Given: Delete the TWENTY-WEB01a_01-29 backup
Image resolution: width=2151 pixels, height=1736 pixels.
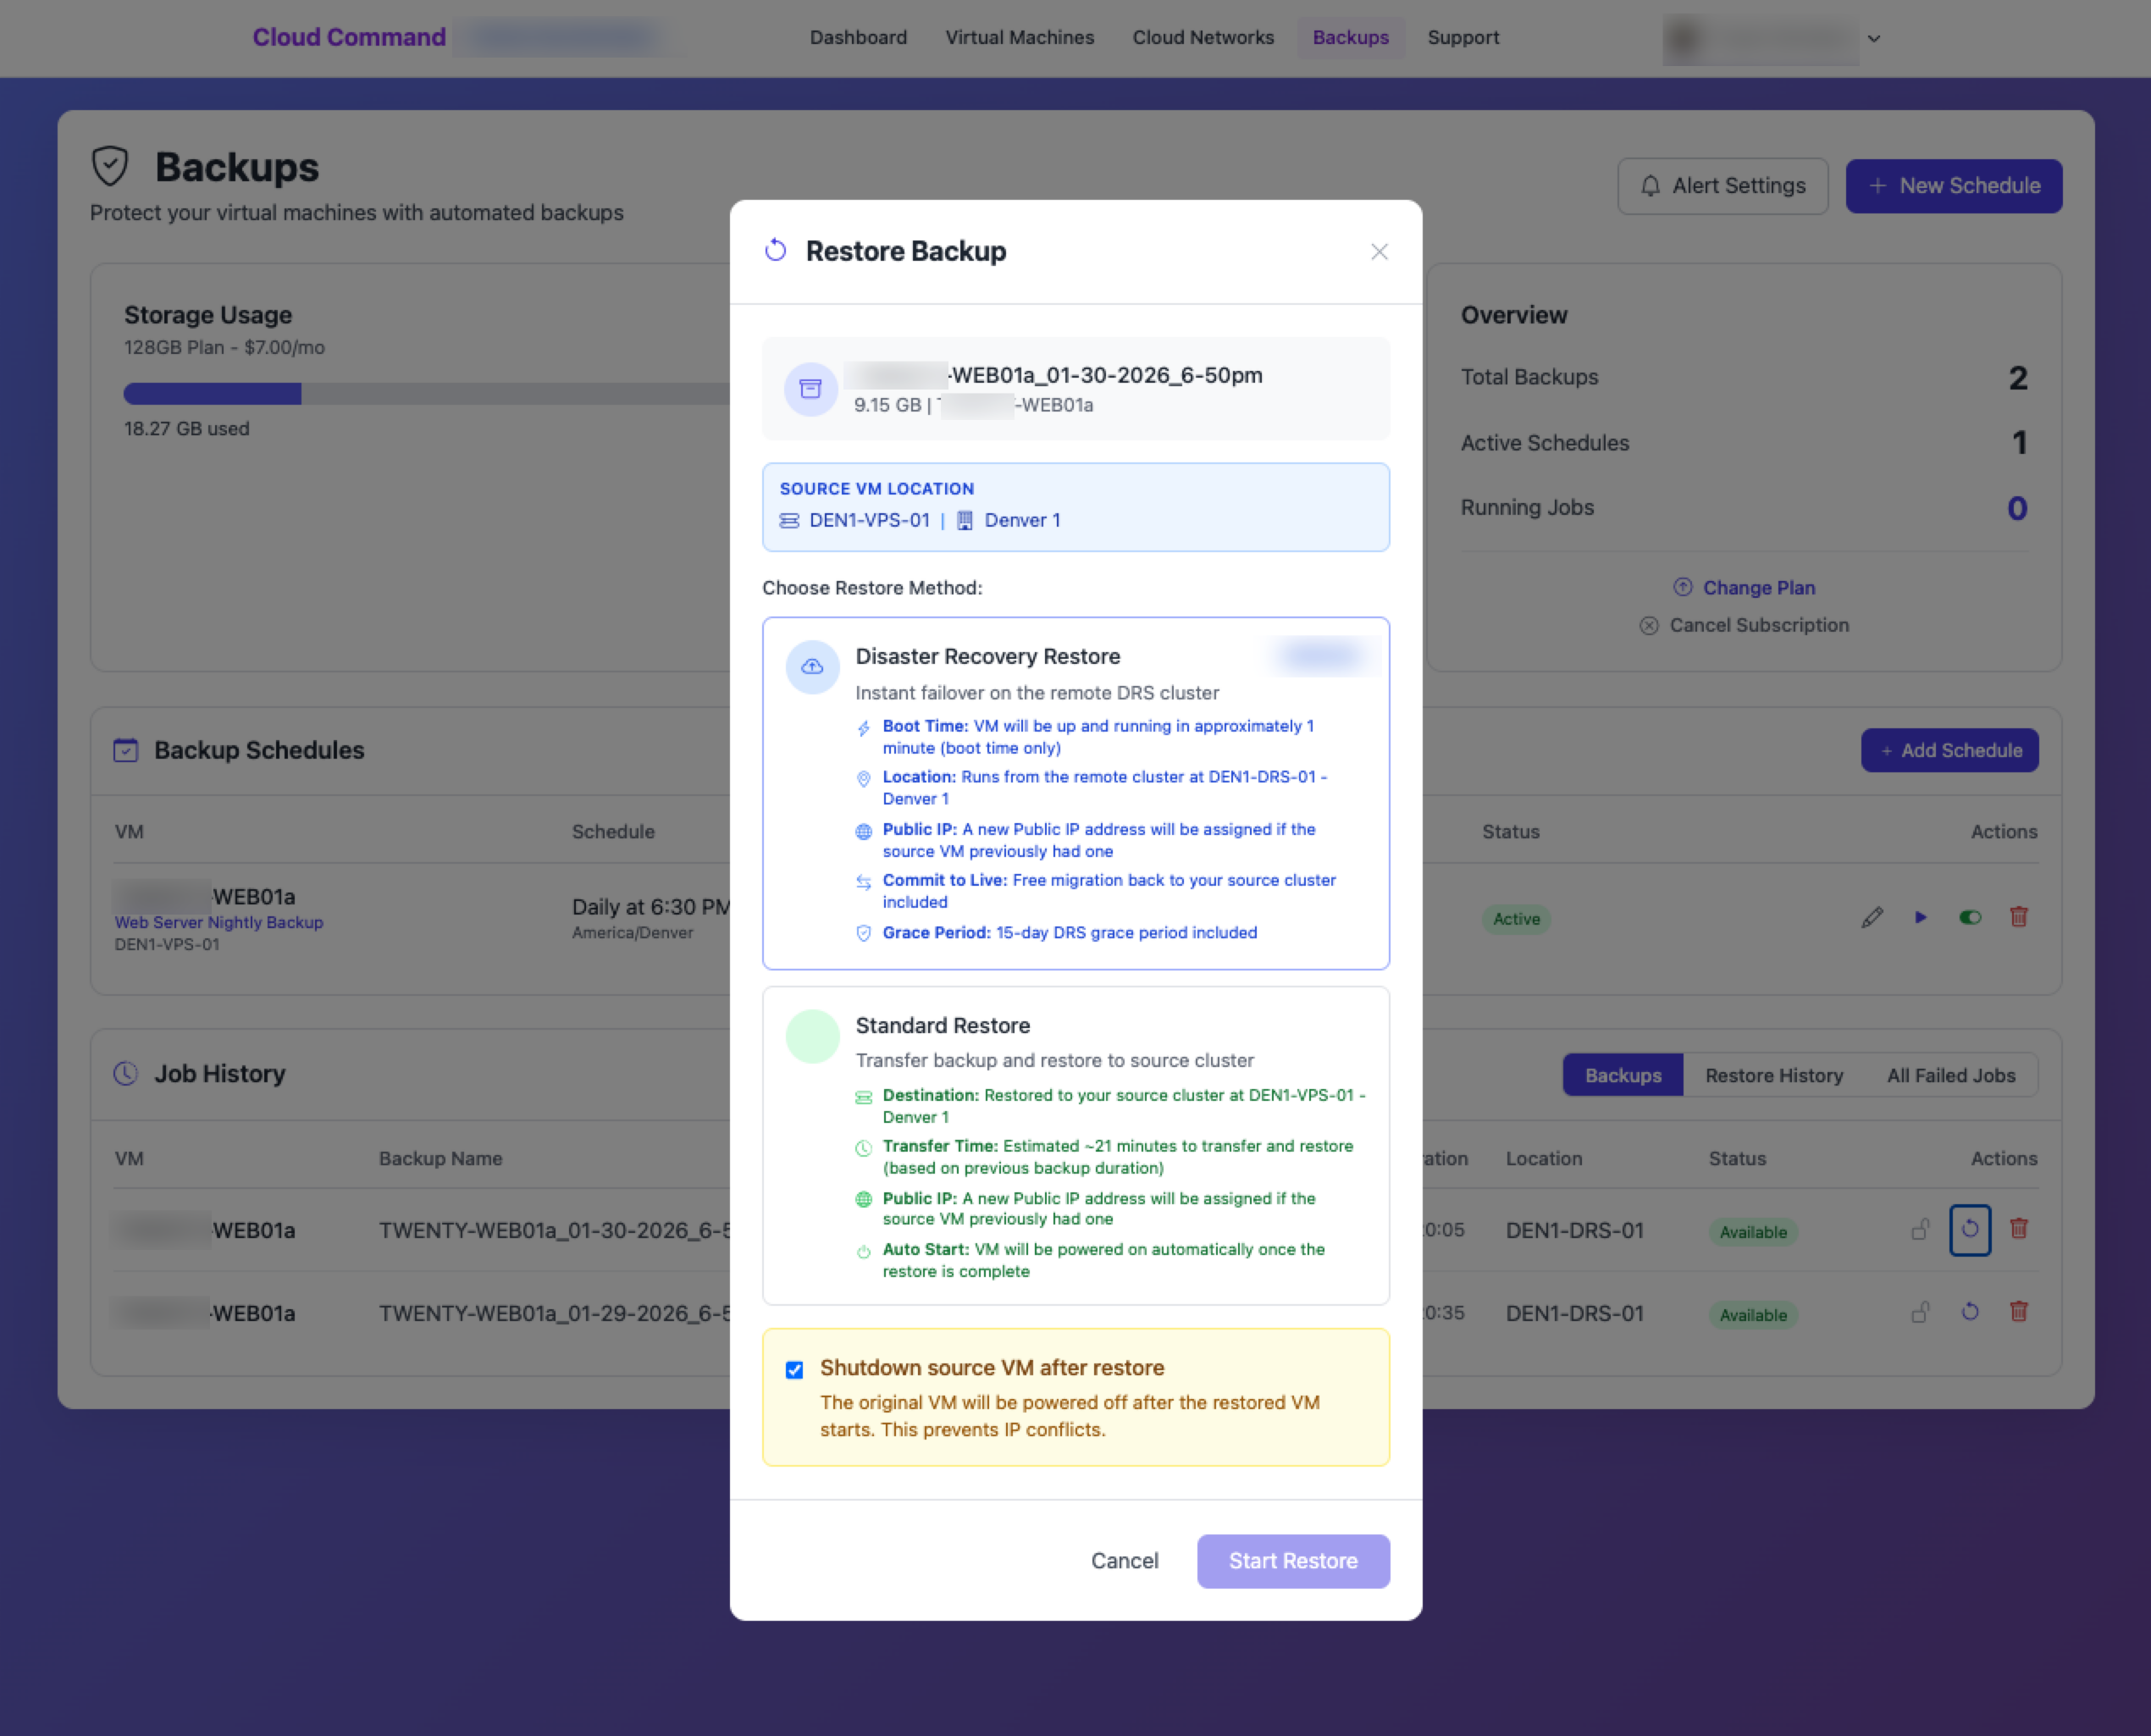Looking at the screenshot, I should coord(2019,1312).
